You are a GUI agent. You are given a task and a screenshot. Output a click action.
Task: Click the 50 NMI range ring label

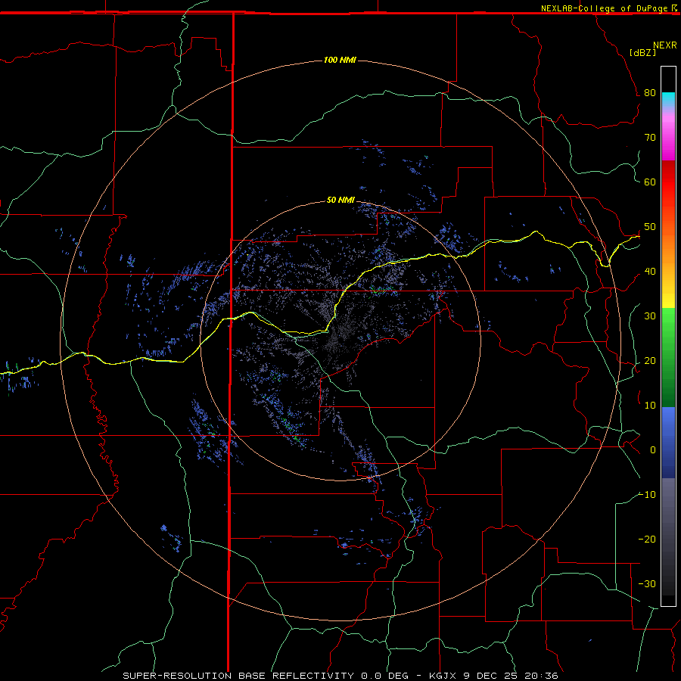tap(340, 200)
